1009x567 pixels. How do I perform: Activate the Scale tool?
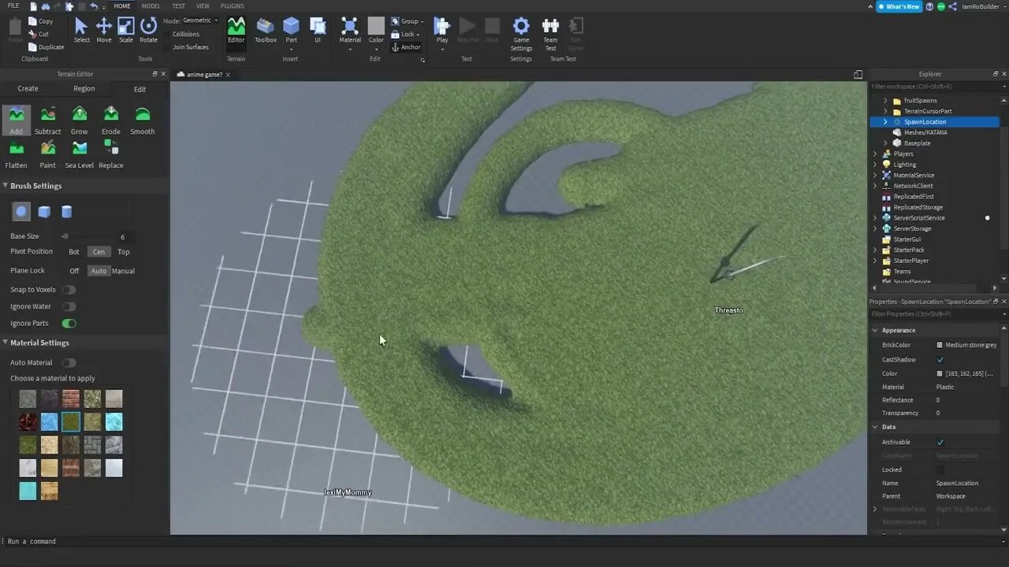click(x=126, y=30)
